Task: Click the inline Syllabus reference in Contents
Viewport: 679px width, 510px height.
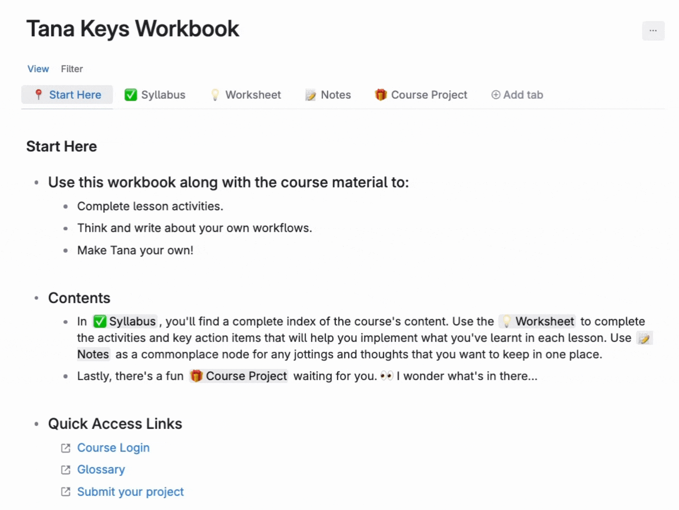Action: [125, 322]
